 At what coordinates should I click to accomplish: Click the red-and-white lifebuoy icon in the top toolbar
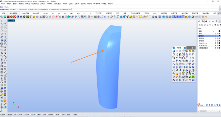[x=14, y=17]
